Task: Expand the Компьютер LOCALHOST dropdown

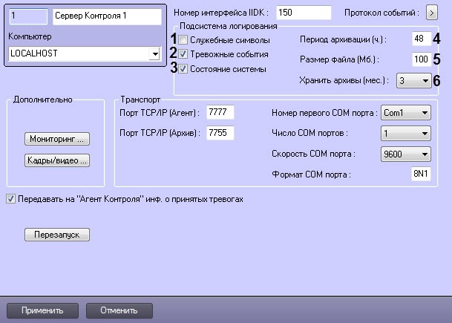Action: pos(154,54)
